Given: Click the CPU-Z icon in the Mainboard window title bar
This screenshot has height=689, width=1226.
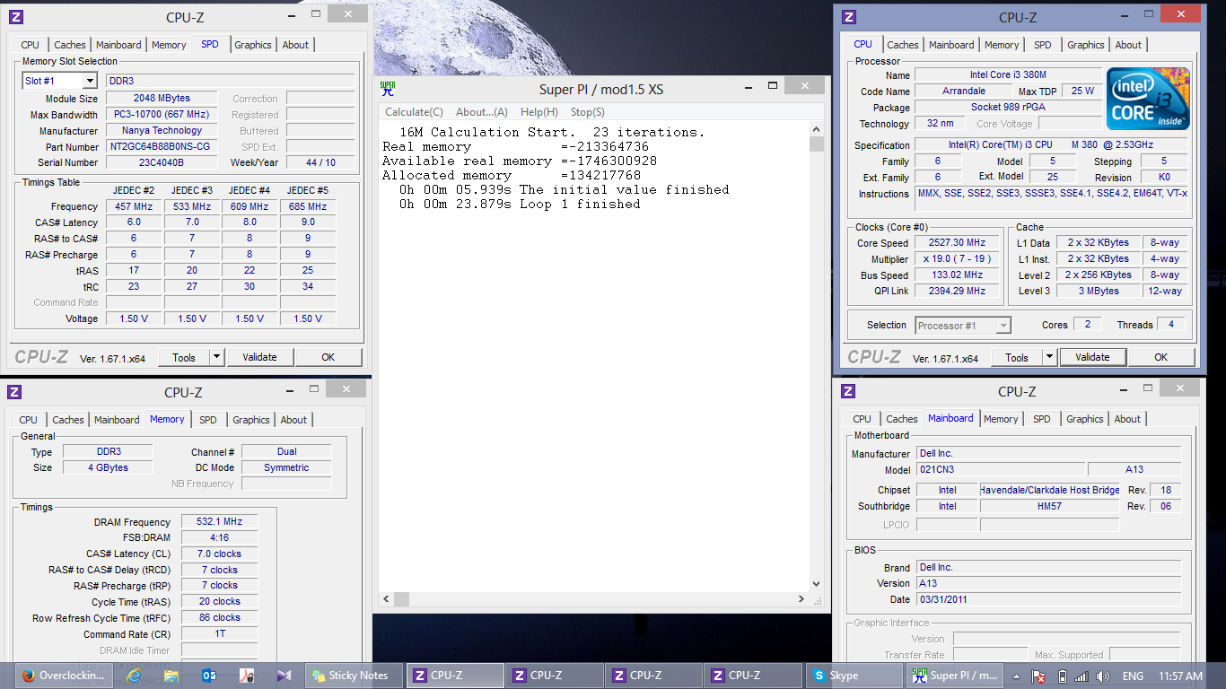Looking at the screenshot, I should [x=848, y=391].
